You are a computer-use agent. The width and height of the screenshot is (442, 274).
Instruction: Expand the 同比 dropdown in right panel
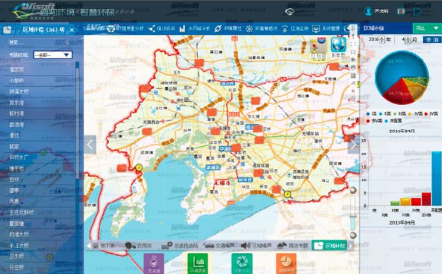click(427, 28)
